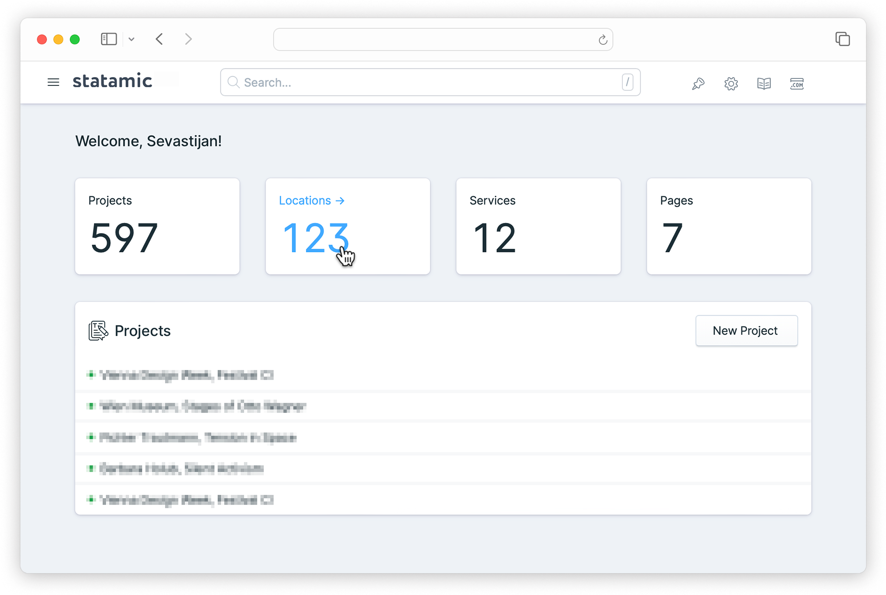
Task: Click the 123 Locations count
Action: pyautogui.click(x=315, y=238)
